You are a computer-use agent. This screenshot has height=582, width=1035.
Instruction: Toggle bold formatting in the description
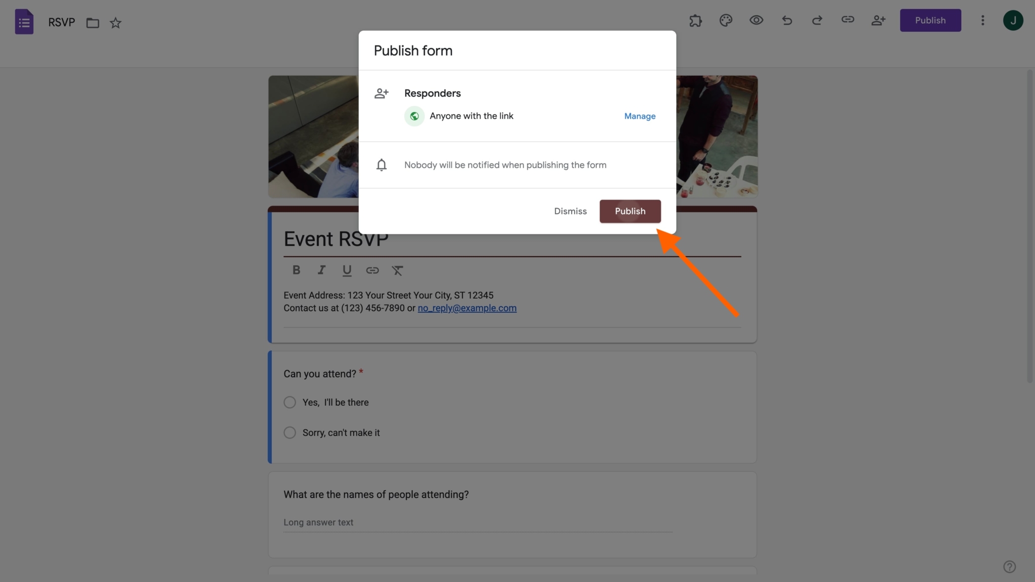tap(296, 270)
